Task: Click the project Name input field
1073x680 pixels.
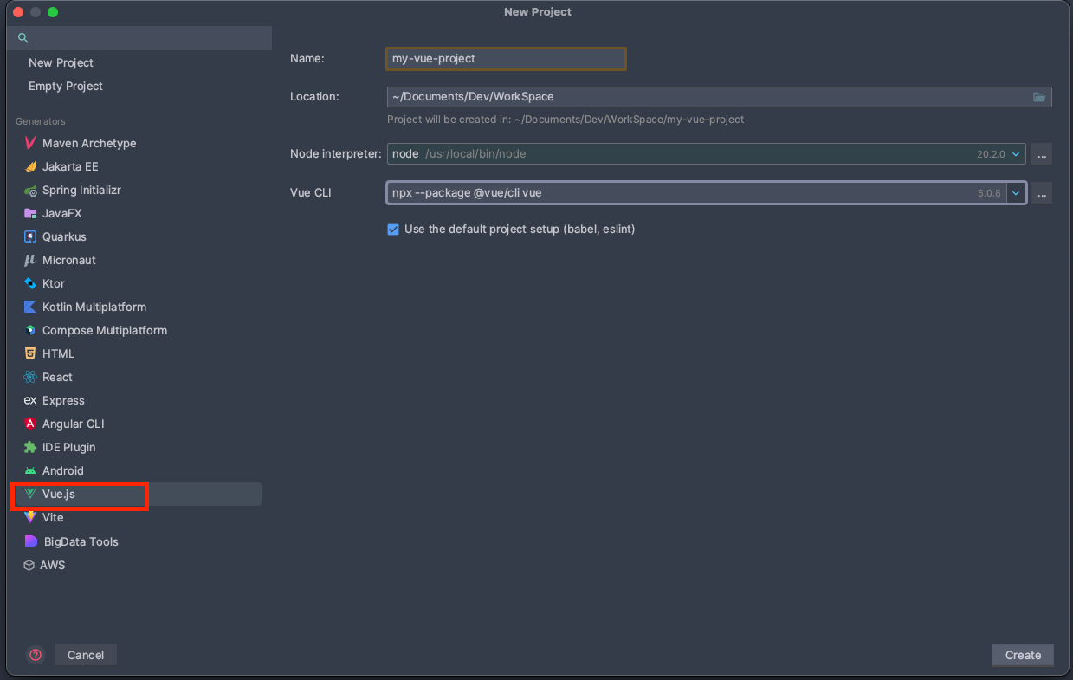Action: (506, 58)
